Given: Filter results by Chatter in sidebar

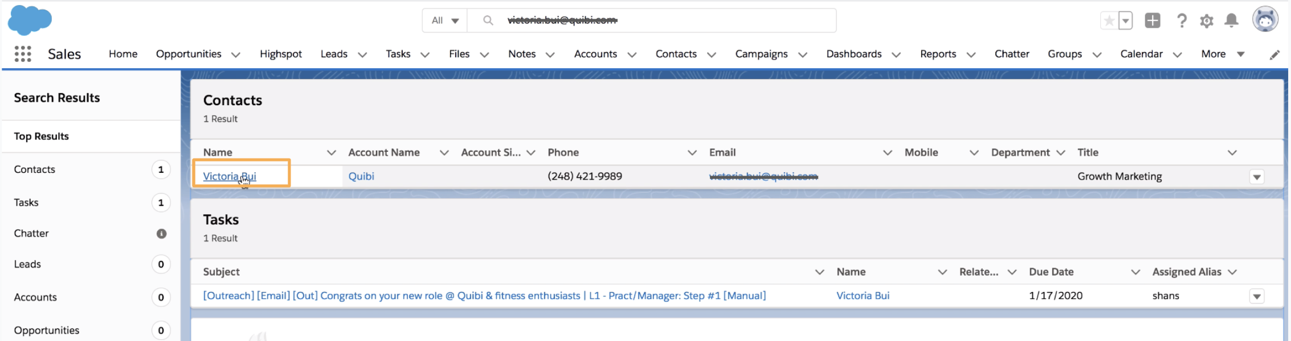Looking at the screenshot, I should click(91, 234).
